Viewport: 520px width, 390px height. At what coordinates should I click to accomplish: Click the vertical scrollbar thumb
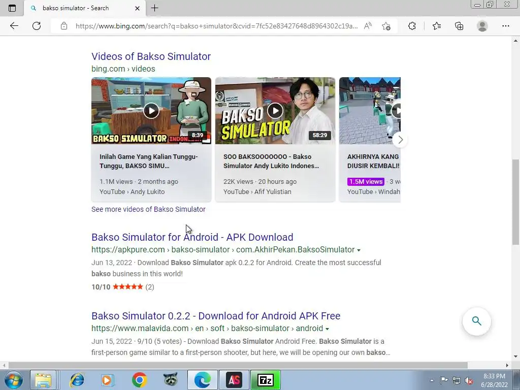[515, 202]
